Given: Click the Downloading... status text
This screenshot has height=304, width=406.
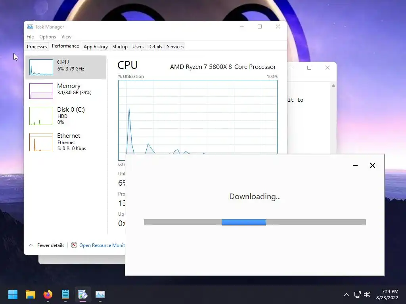Looking at the screenshot, I should point(255,196).
